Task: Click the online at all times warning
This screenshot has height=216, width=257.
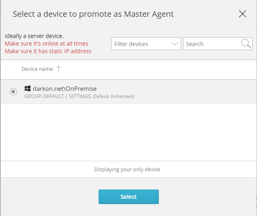Action: 46,44
